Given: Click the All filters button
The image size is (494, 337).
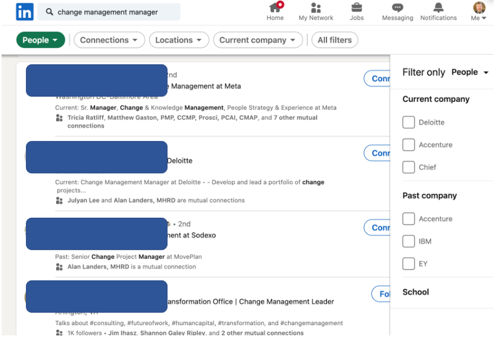Looking at the screenshot, I should coord(334,40).
